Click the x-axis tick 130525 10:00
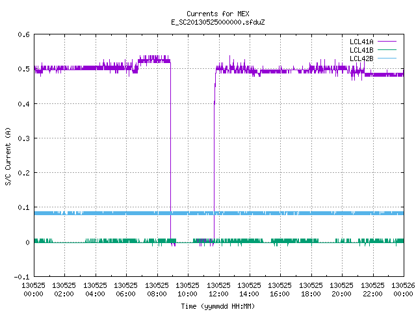The image size is (416, 312). (187, 290)
